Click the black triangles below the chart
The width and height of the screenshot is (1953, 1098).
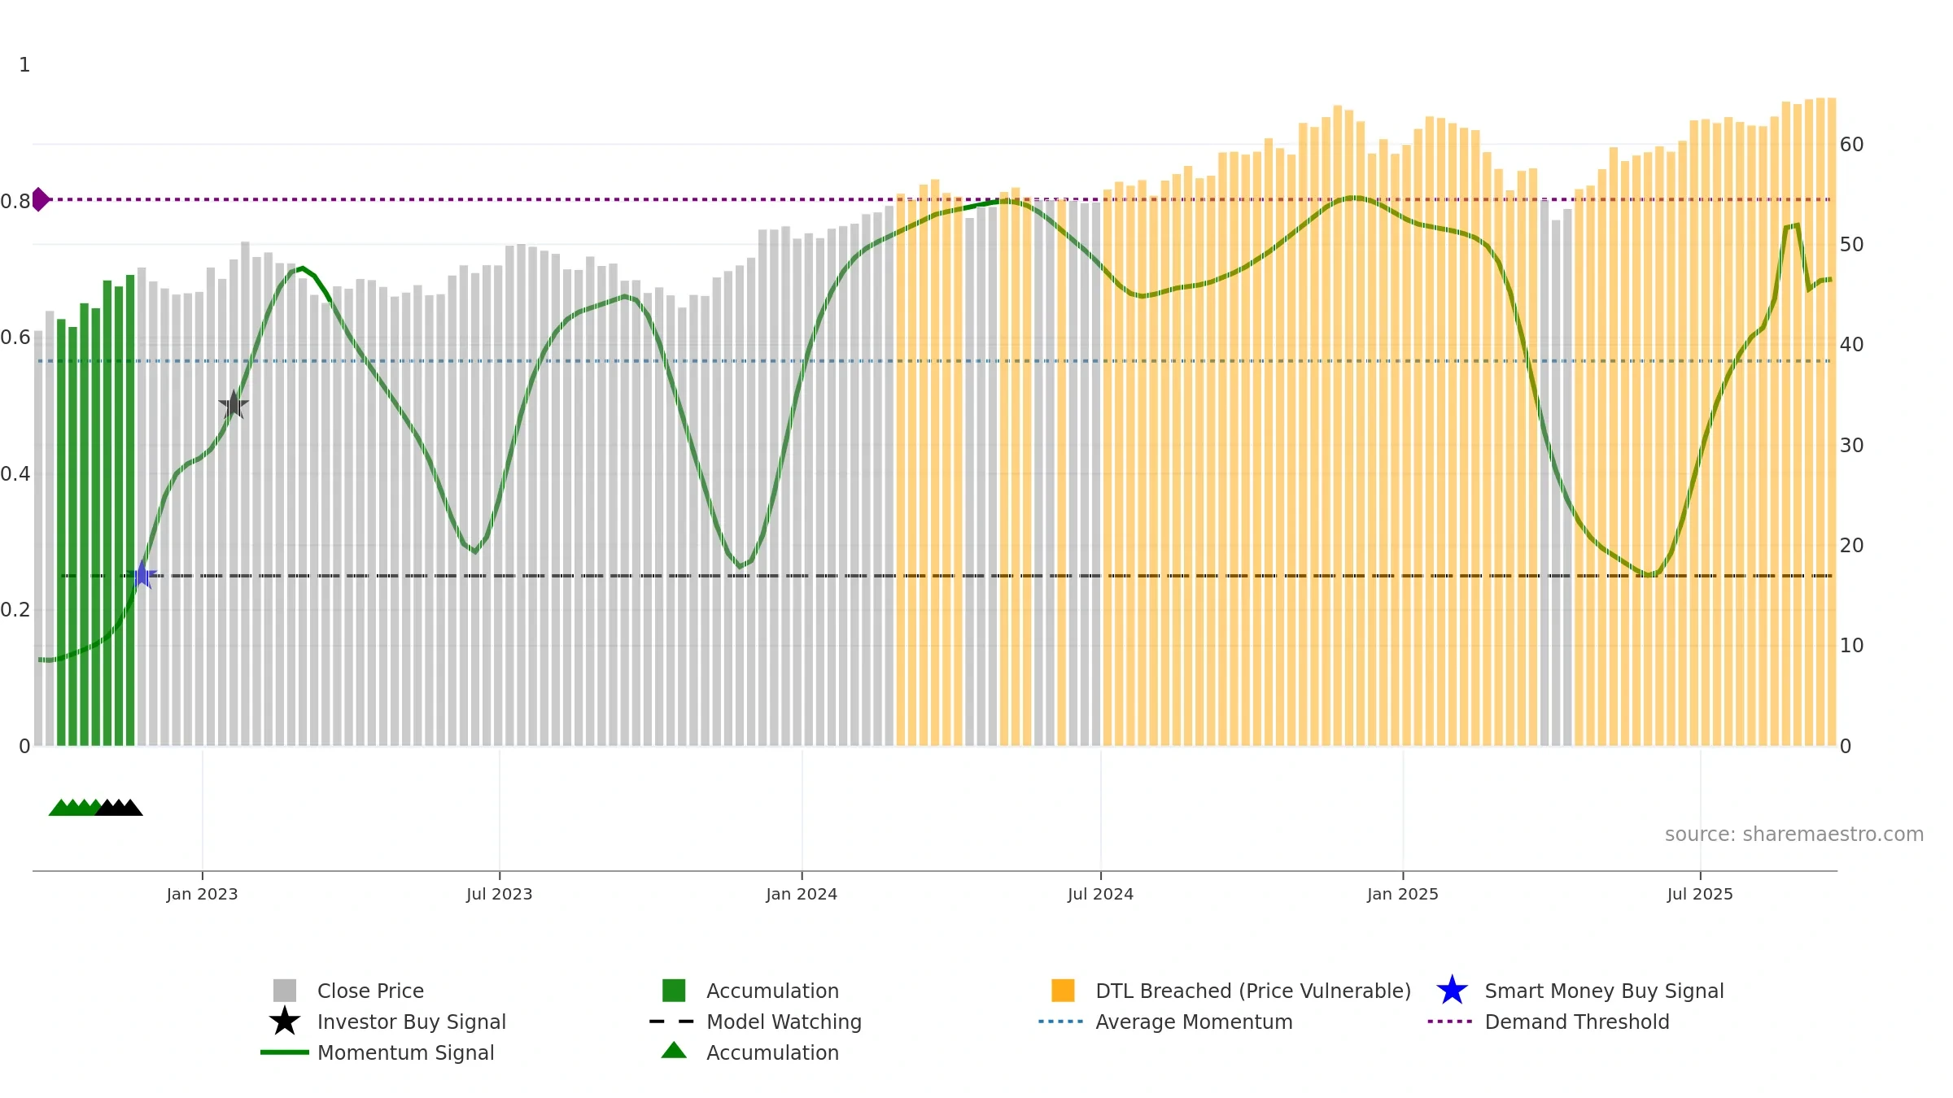pyautogui.click(x=120, y=808)
